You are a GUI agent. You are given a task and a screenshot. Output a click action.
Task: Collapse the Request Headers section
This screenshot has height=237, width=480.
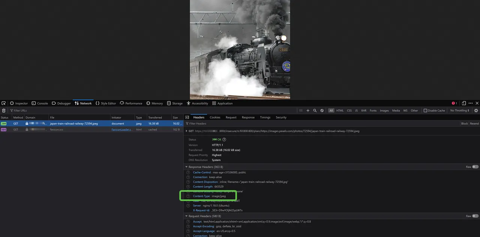pyautogui.click(x=187, y=216)
